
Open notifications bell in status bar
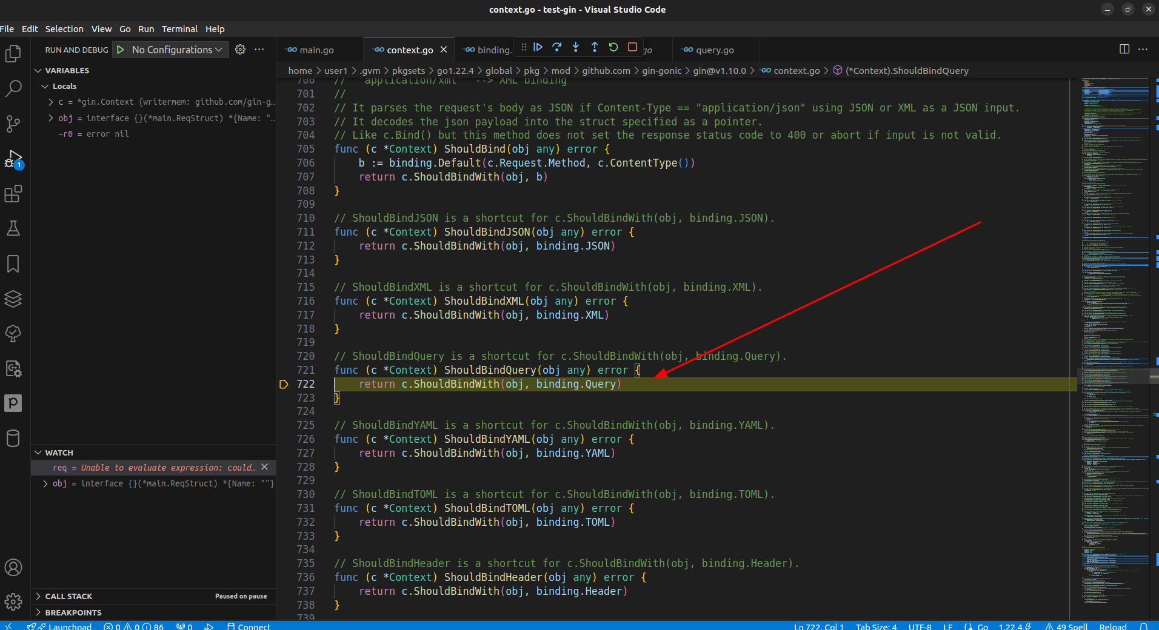(x=1143, y=626)
